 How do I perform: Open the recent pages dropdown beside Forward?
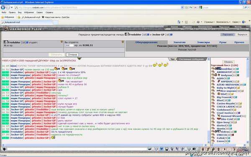click(x=12, y=8)
